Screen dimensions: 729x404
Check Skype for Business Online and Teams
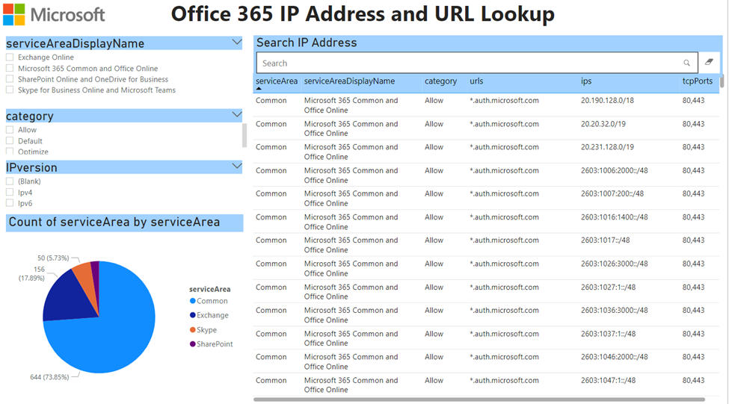pos(10,90)
